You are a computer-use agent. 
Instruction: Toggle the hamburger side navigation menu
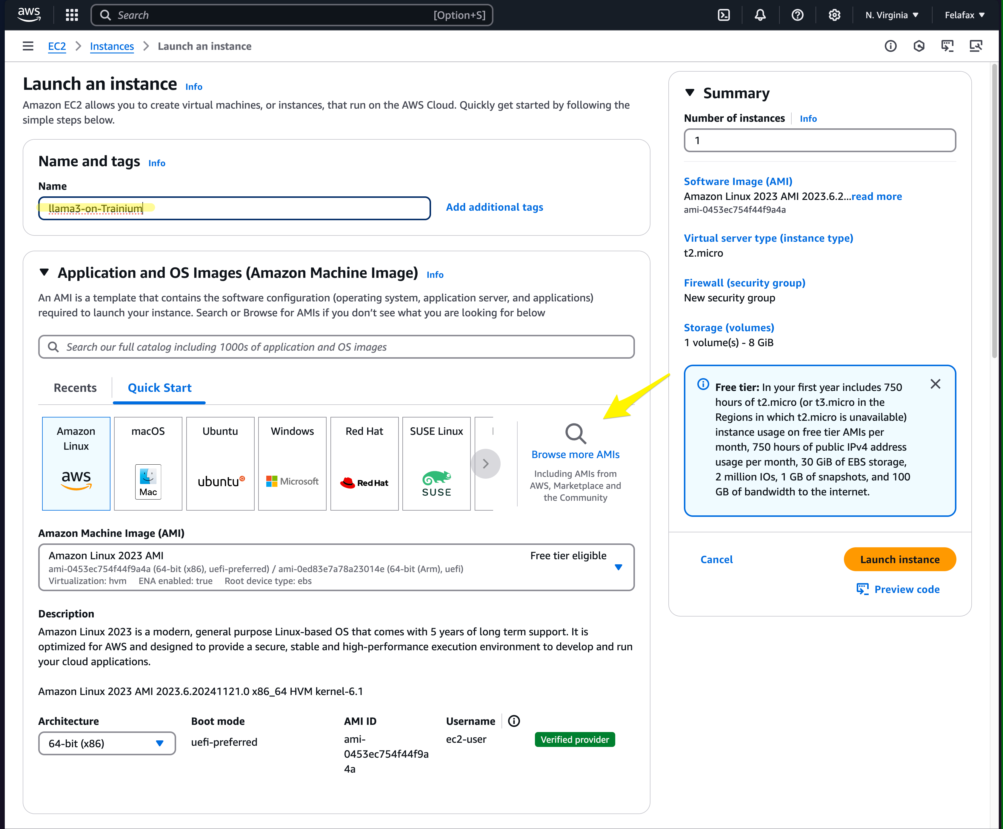(28, 46)
